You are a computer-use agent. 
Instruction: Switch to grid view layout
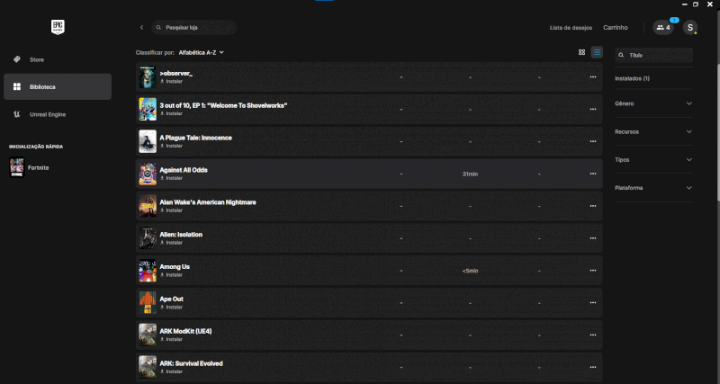click(x=581, y=52)
